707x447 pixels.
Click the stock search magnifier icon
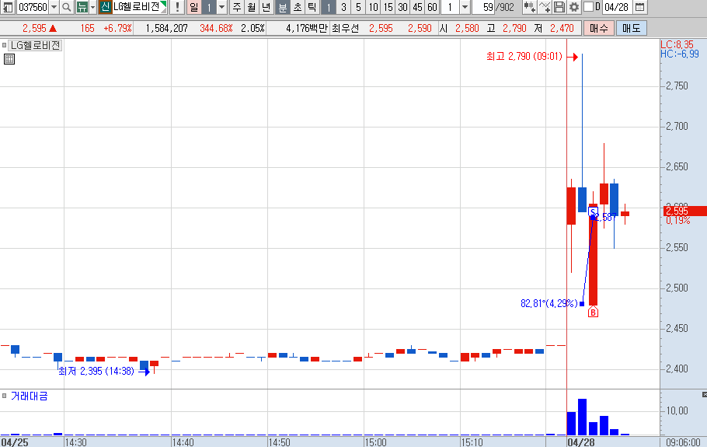pos(66,7)
